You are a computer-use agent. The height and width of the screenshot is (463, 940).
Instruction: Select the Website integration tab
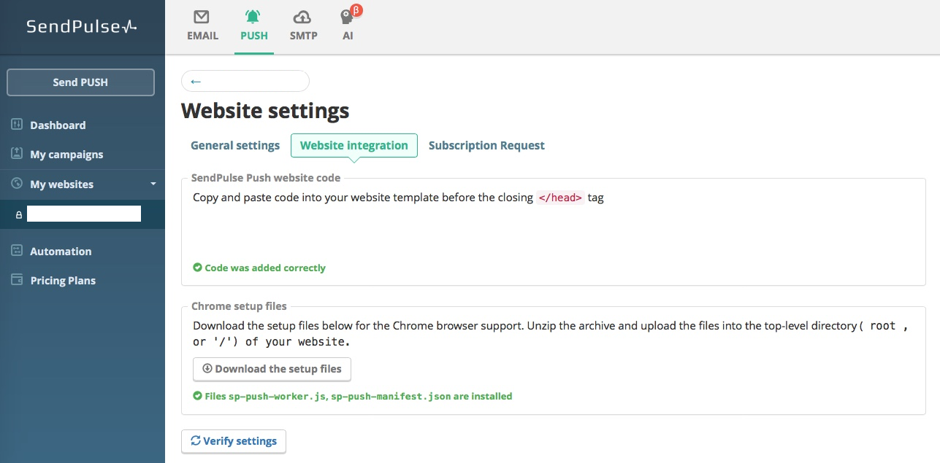pyautogui.click(x=354, y=145)
